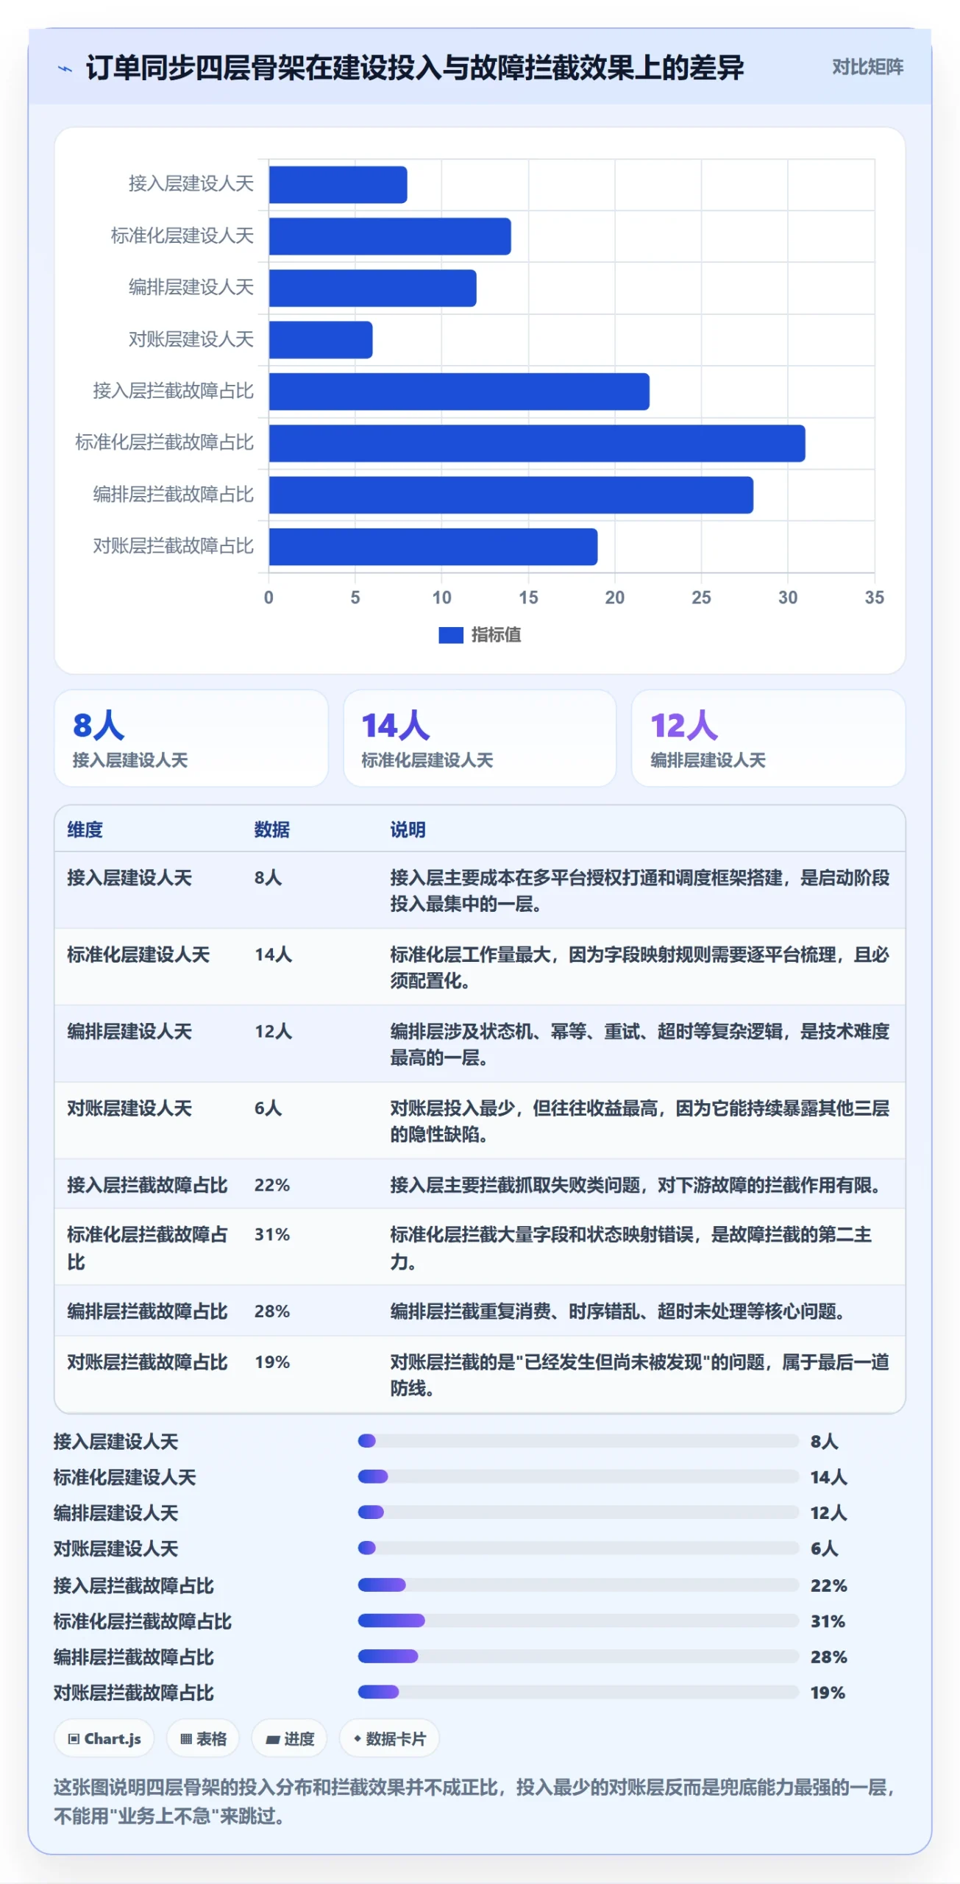Click the 进度 tag chip
This screenshot has width=960, height=1884.
[x=290, y=1738]
